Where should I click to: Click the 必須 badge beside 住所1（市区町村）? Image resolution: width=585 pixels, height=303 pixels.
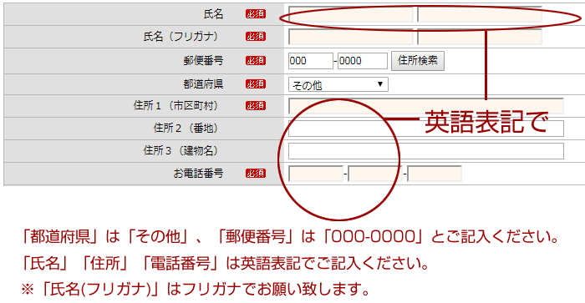point(256,106)
